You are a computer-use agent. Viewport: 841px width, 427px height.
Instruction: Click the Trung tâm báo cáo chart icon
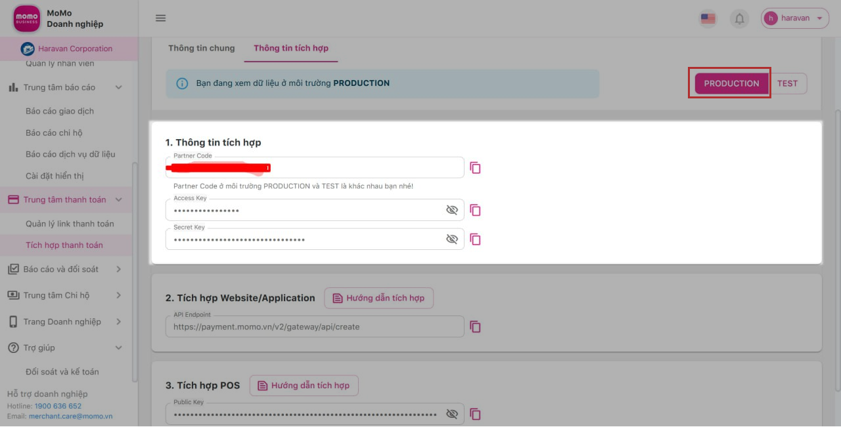[x=13, y=87]
